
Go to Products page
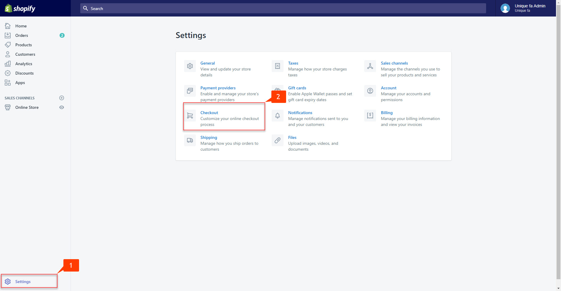24,45
